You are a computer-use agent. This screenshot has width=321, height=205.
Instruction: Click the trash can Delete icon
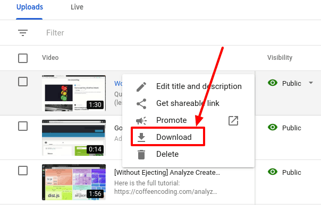pos(141,155)
